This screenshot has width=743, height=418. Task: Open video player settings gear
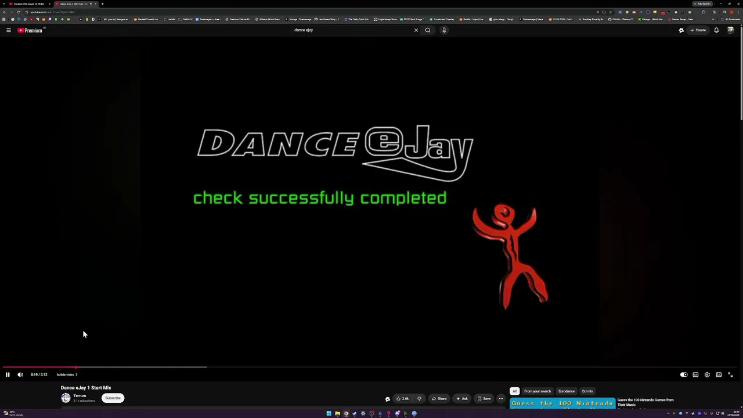(707, 374)
